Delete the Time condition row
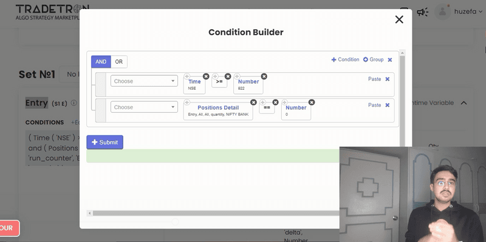 click(388, 79)
